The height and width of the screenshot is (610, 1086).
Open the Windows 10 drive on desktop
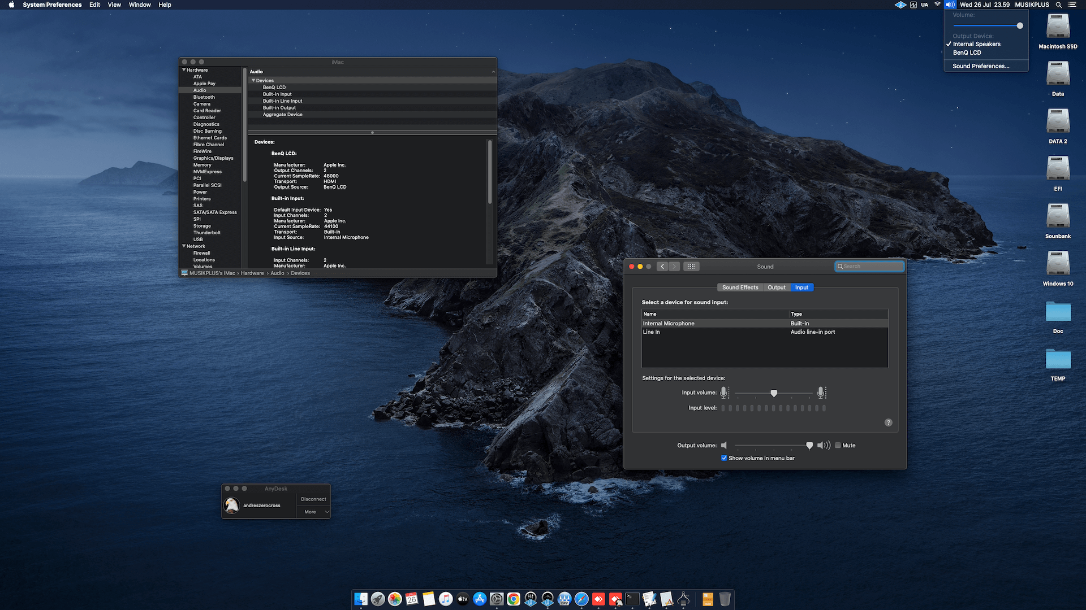tap(1058, 268)
